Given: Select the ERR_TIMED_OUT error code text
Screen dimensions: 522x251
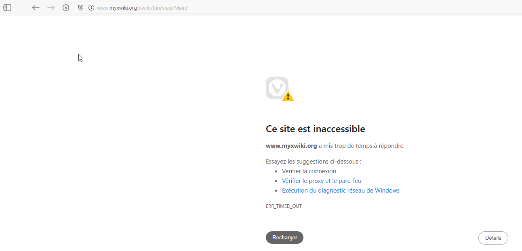Looking at the screenshot, I should point(284,206).
